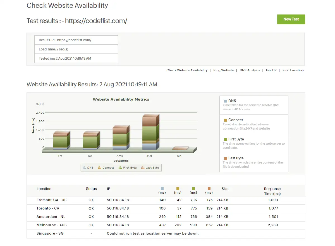Viewport: 335px width, 246px height.
Task: Go to DNS Analysis
Action: tap(250, 70)
